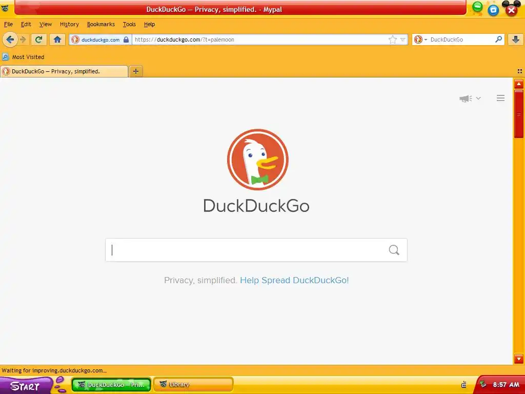Viewport: 525px width, 394px height.
Task: Click the red vertical scrollbar thumb
Action: click(x=519, y=114)
